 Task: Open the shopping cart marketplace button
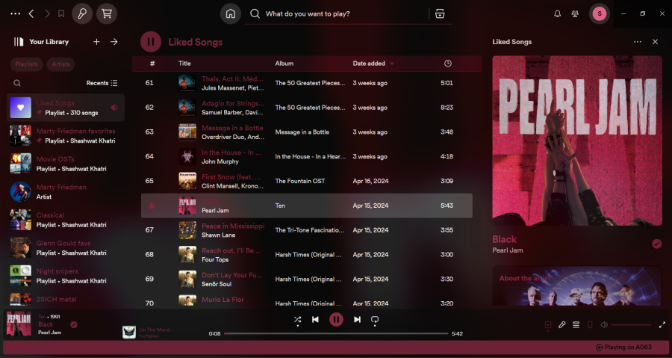pos(107,13)
